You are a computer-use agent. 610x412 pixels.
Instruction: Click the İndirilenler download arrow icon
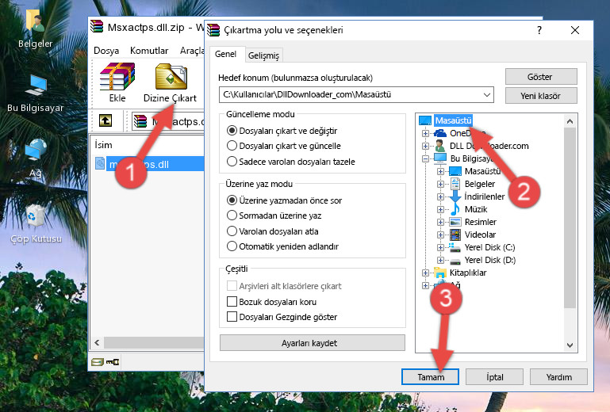[x=455, y=196]
